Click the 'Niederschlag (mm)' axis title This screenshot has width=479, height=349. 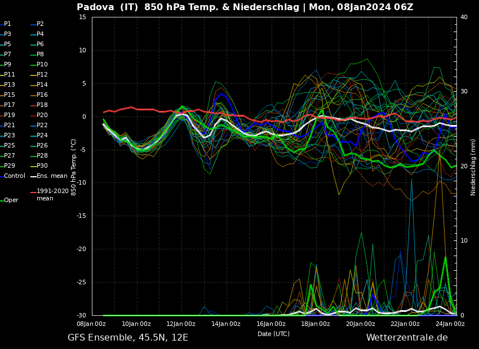coord(473,167)
